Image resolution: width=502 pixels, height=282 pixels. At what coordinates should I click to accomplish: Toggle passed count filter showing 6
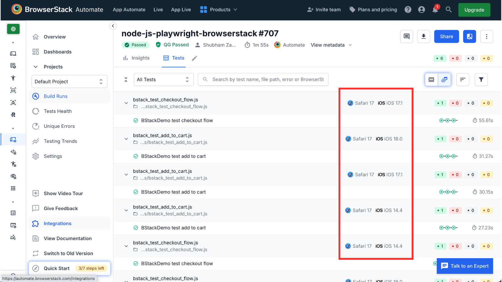tap(440, 58)
